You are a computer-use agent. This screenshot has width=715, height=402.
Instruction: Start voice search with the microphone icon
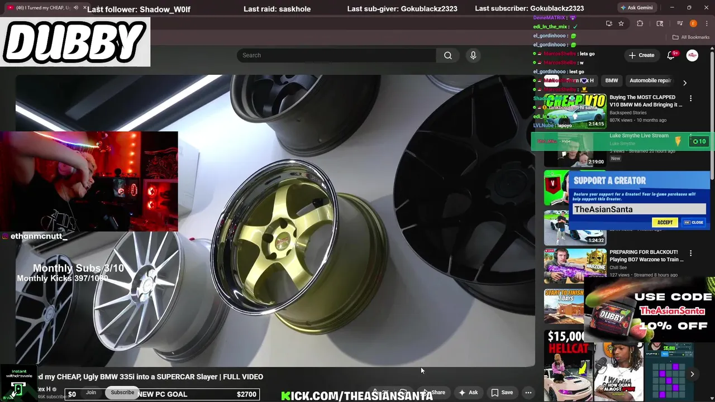tap(473, 55)
